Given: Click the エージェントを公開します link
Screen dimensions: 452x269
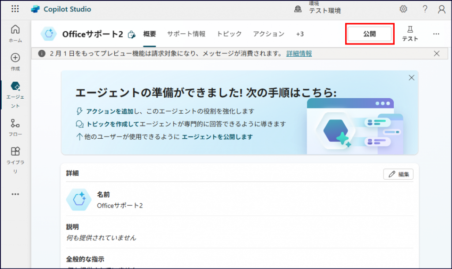Looking at the screenshot, I should (217, 137).
